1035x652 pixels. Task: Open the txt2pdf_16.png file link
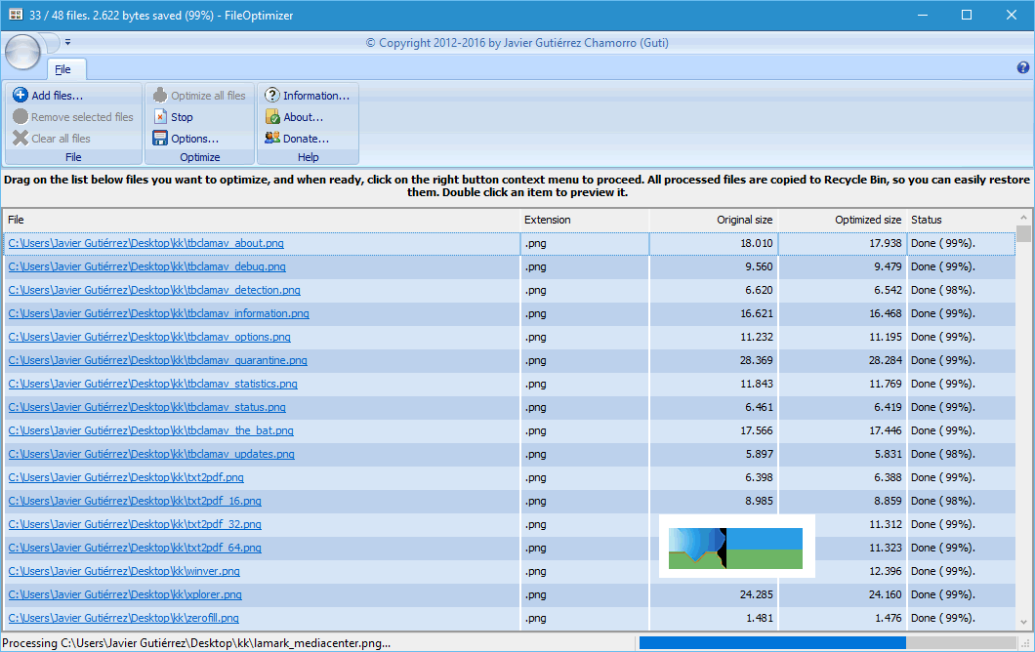pos(135,501)
